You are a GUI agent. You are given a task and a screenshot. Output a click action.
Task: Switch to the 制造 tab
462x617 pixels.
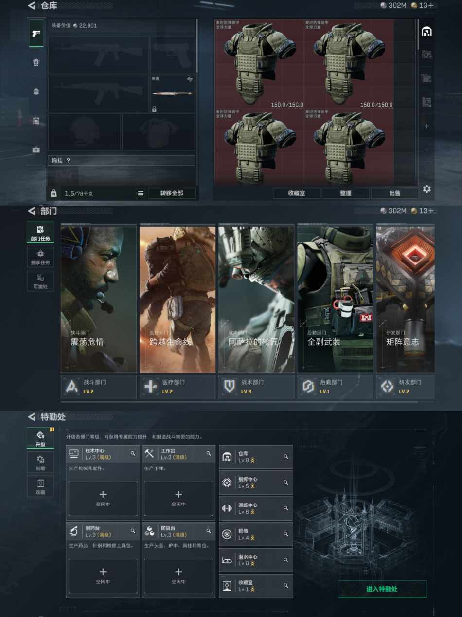click(x=40, y=462)
